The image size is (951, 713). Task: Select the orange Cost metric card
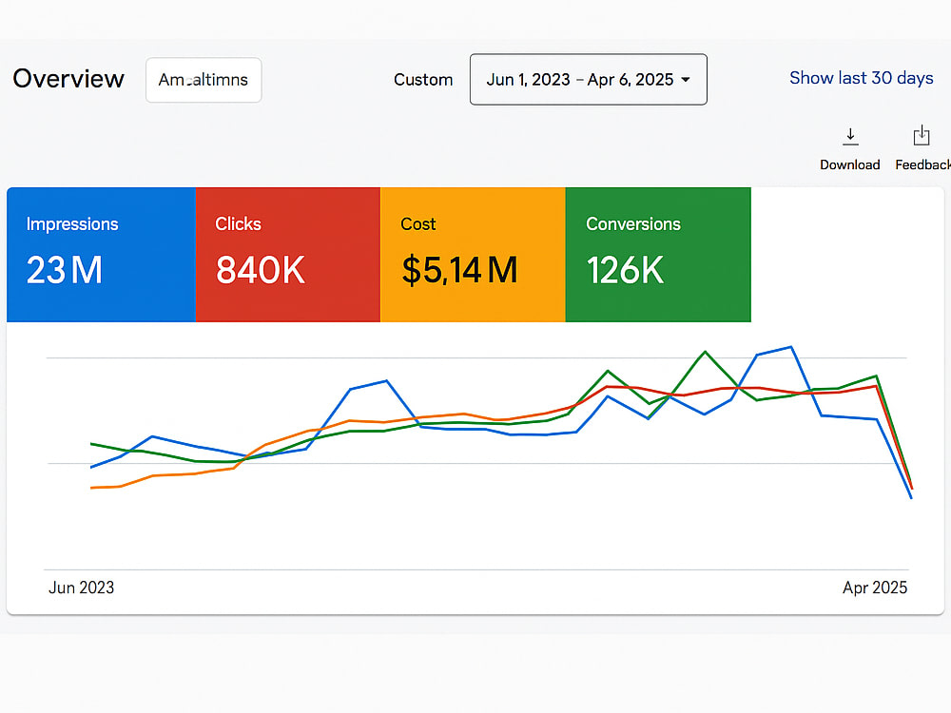(x=473, y=255)
